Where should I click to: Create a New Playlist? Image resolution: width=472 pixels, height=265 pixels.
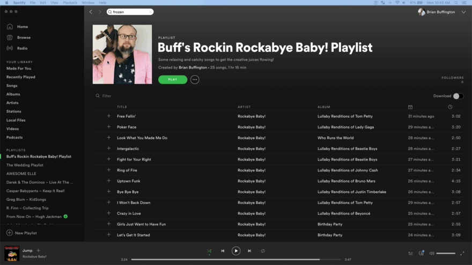click(21, 233)
